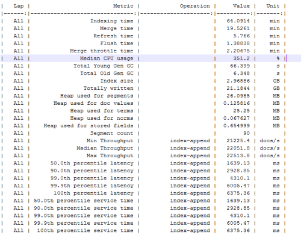The image size is (301, 235).
Task: Click the Total Young Gen GC label
Action: (104, 66)
